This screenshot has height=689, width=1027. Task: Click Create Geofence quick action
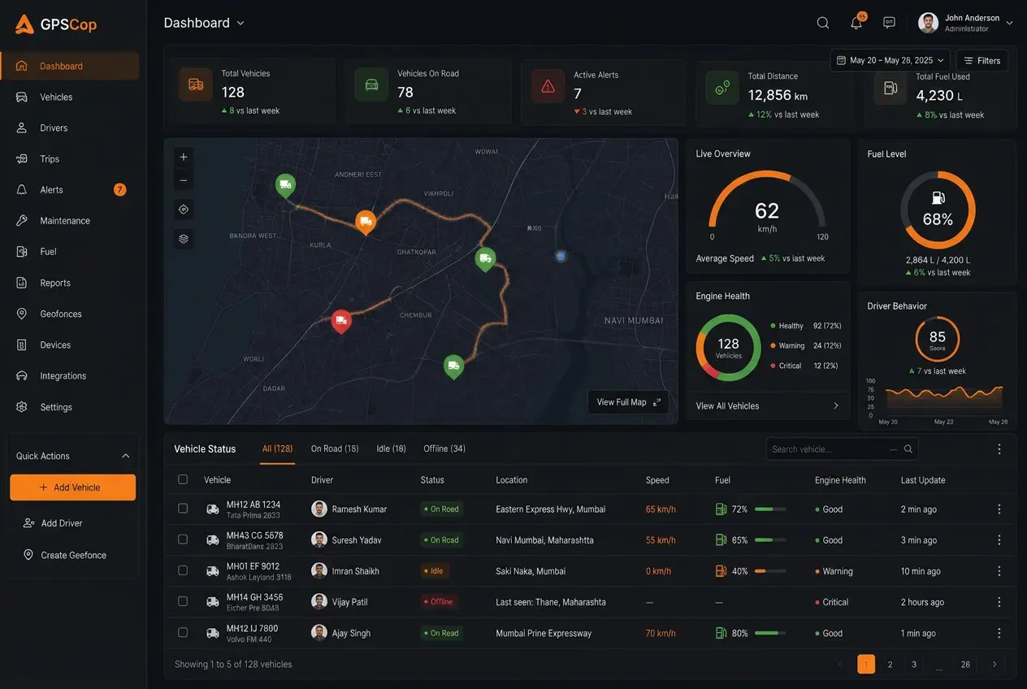tap(65, 555)
